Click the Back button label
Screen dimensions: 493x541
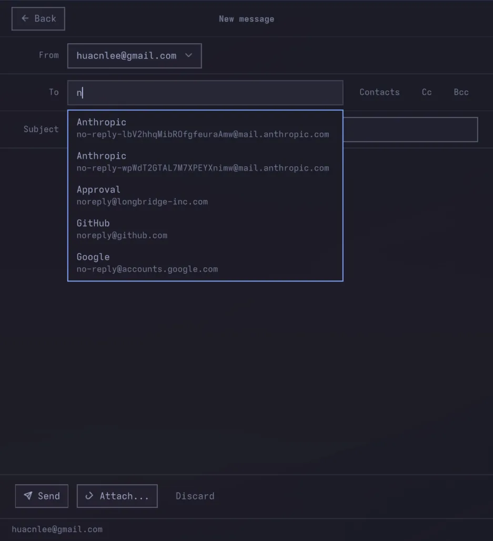(45, 18)
